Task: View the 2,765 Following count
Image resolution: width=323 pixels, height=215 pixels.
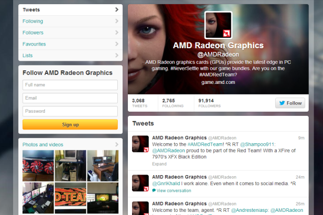Action: [x=173, y=103]
